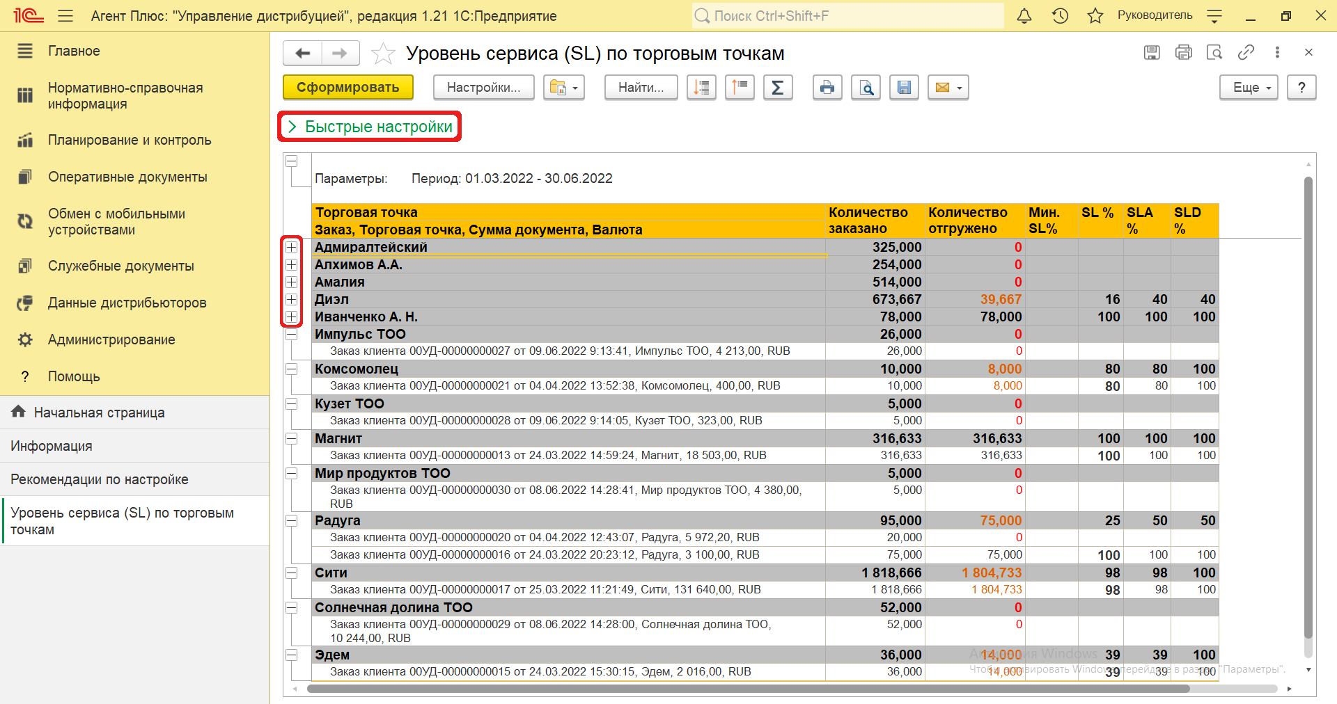Click in the search field Поиск
1337x704 pixels.
coord(847,15)
